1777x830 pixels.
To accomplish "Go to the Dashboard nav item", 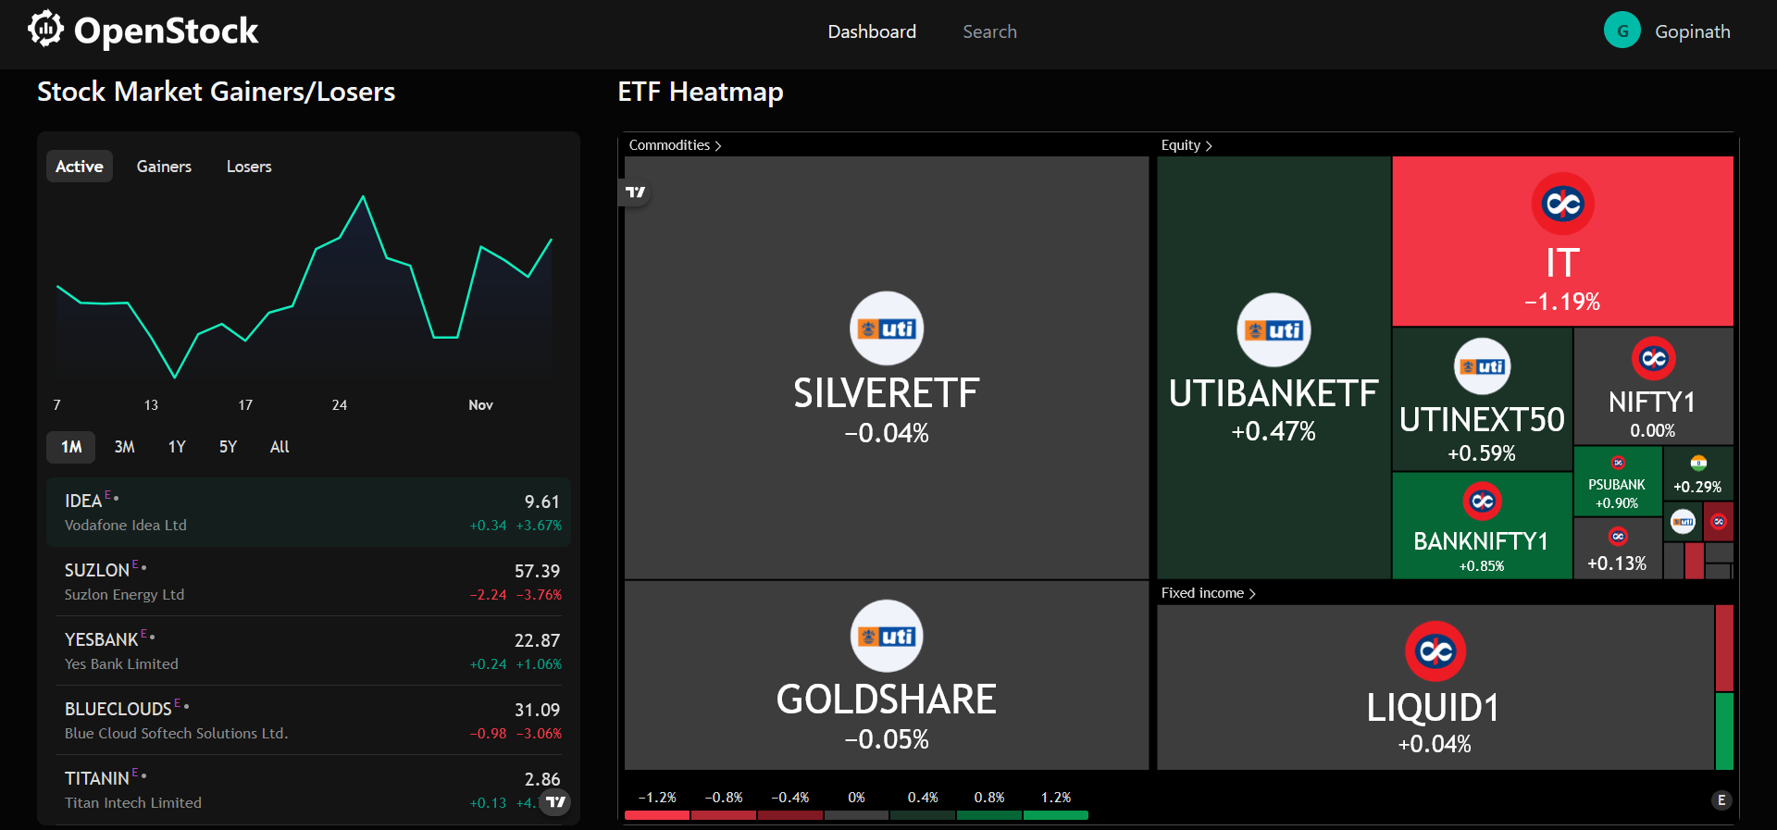I will coord(872,31).
